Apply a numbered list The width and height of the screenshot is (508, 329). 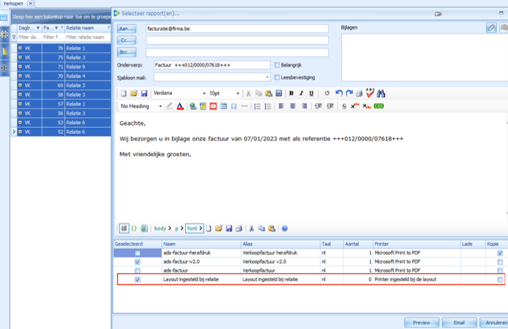coord(257,106)
